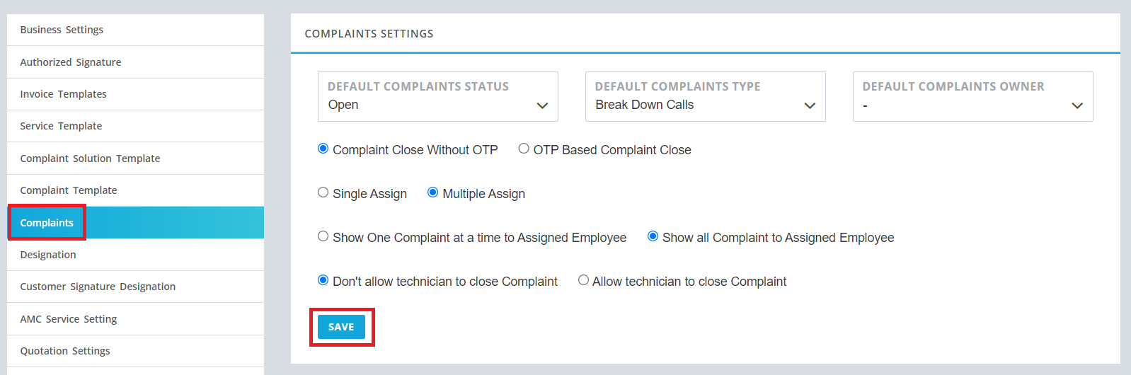
Task: Select the Complaints sidebar item
Action: (x=135, y=223)
